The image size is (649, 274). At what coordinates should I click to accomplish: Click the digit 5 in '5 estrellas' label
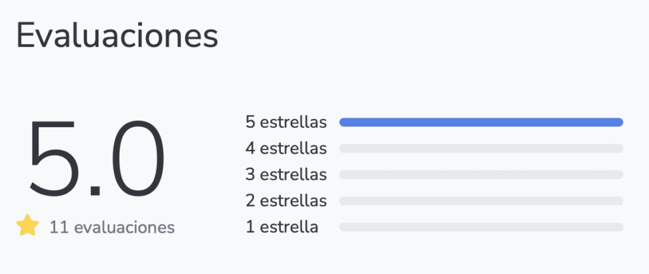pos(251,122)
